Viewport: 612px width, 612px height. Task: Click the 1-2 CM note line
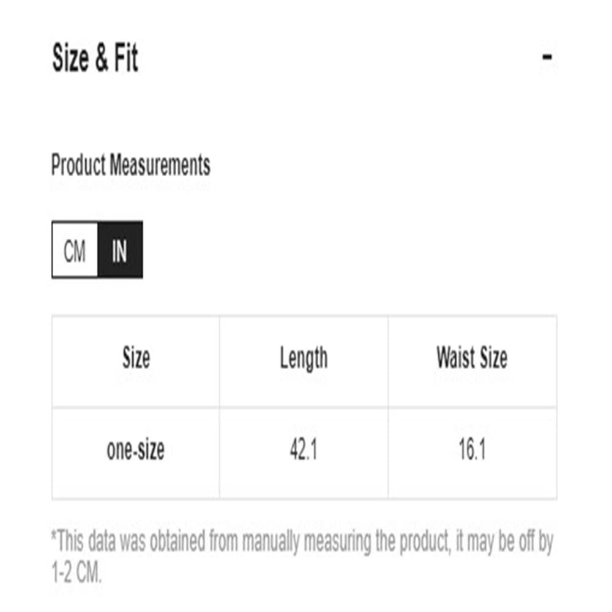[x=76, y=573]
